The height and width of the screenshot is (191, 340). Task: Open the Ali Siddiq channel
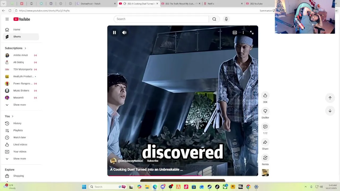21,62
